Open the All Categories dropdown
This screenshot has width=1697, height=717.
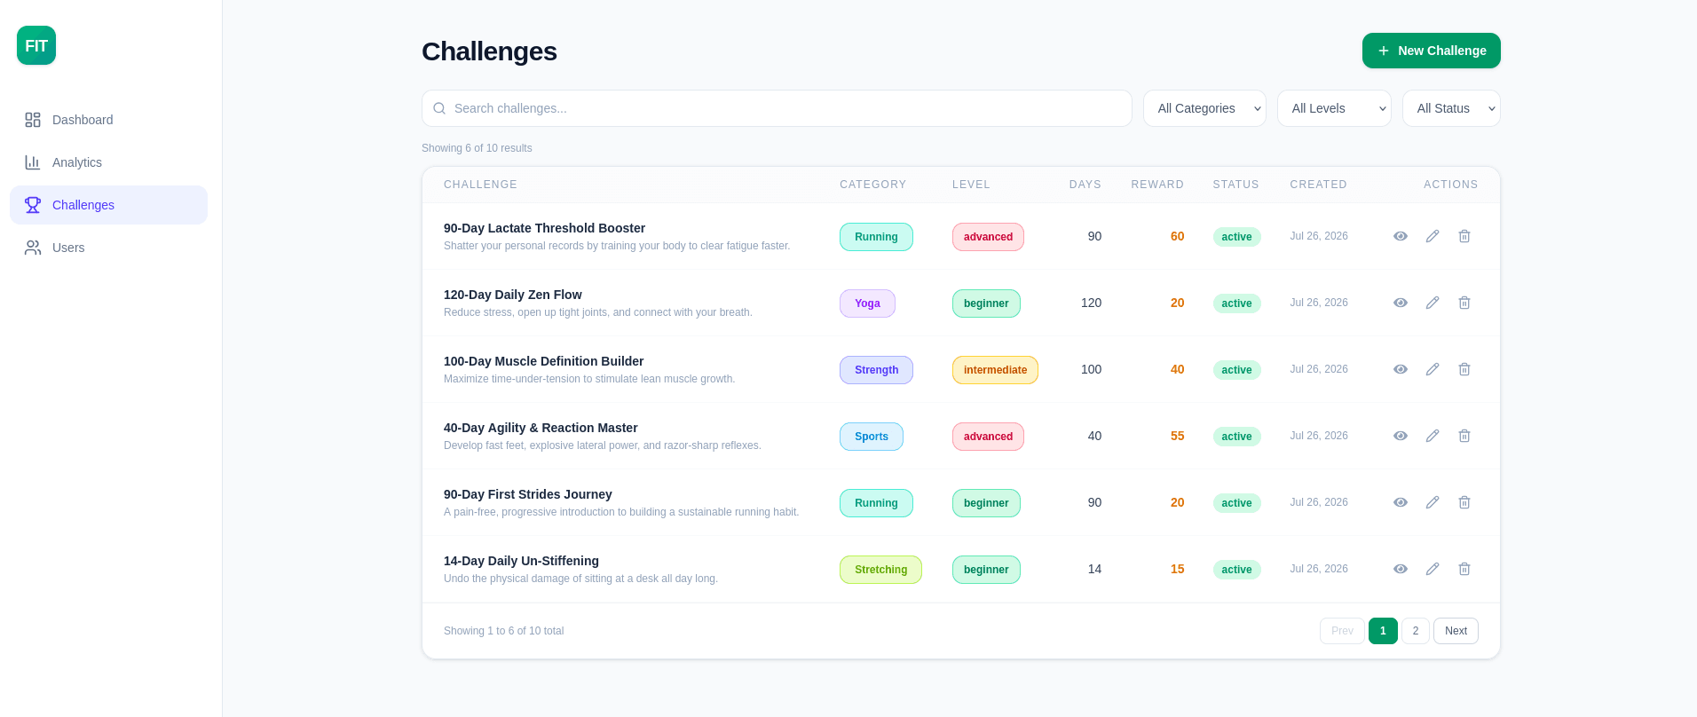click(x=1204, y=108)
